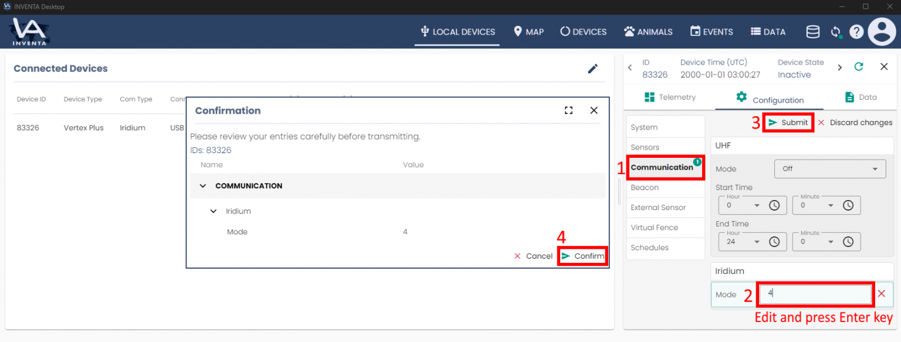
Task: Click the sync status icon
Action: click(x=836, y=32)
